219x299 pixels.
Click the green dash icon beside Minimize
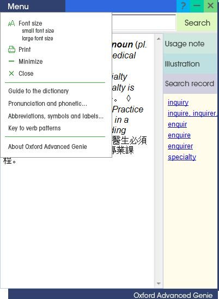pos(11,61)
